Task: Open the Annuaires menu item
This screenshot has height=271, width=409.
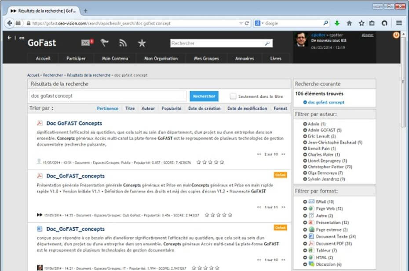Action: pos(245,58)
